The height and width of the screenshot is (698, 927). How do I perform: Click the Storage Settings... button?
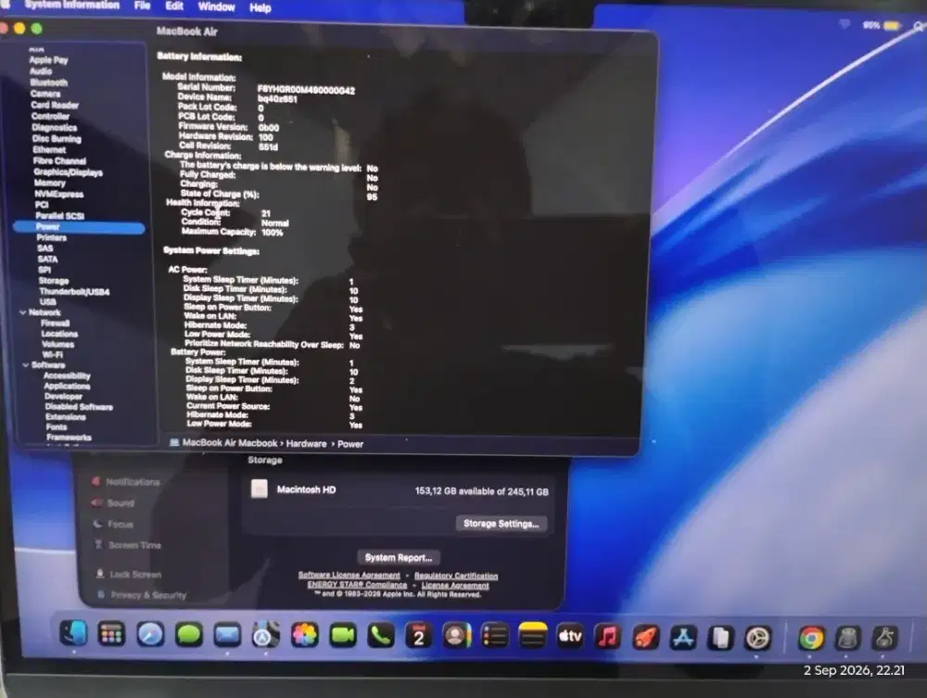pos(502,524)
